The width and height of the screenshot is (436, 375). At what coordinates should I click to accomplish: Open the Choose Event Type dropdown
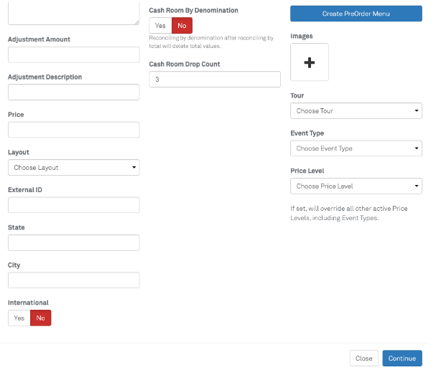[356, 148]
